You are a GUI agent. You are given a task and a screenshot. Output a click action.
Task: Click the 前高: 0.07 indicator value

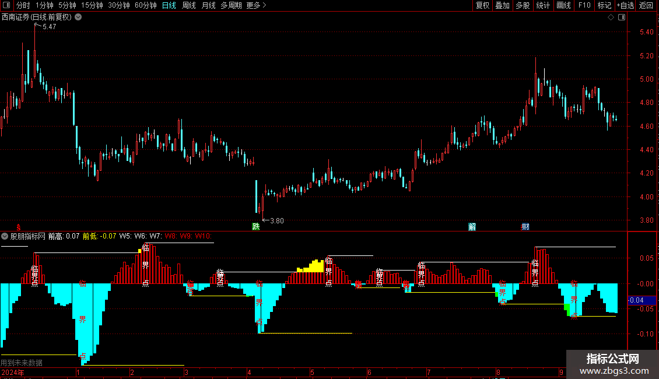64,237
